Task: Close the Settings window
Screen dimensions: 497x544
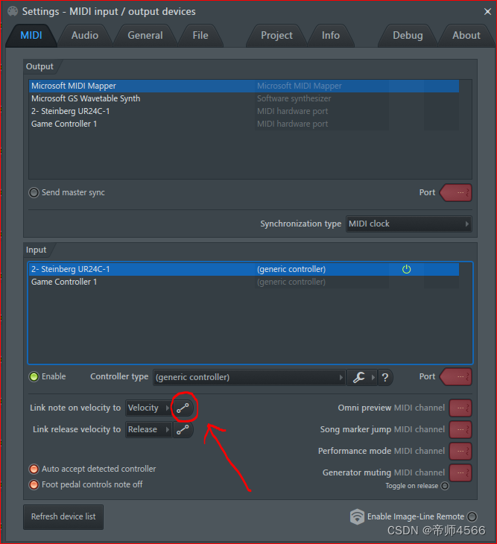Action: (487, 12)
